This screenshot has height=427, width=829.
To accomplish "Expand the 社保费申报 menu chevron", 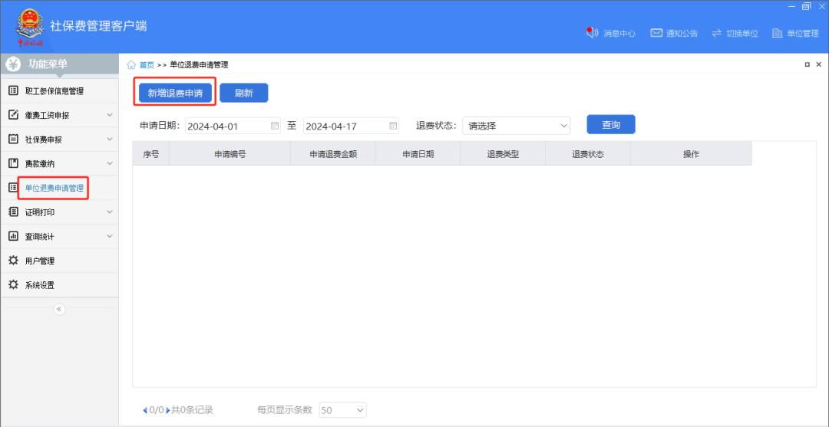I will (110, 140).
